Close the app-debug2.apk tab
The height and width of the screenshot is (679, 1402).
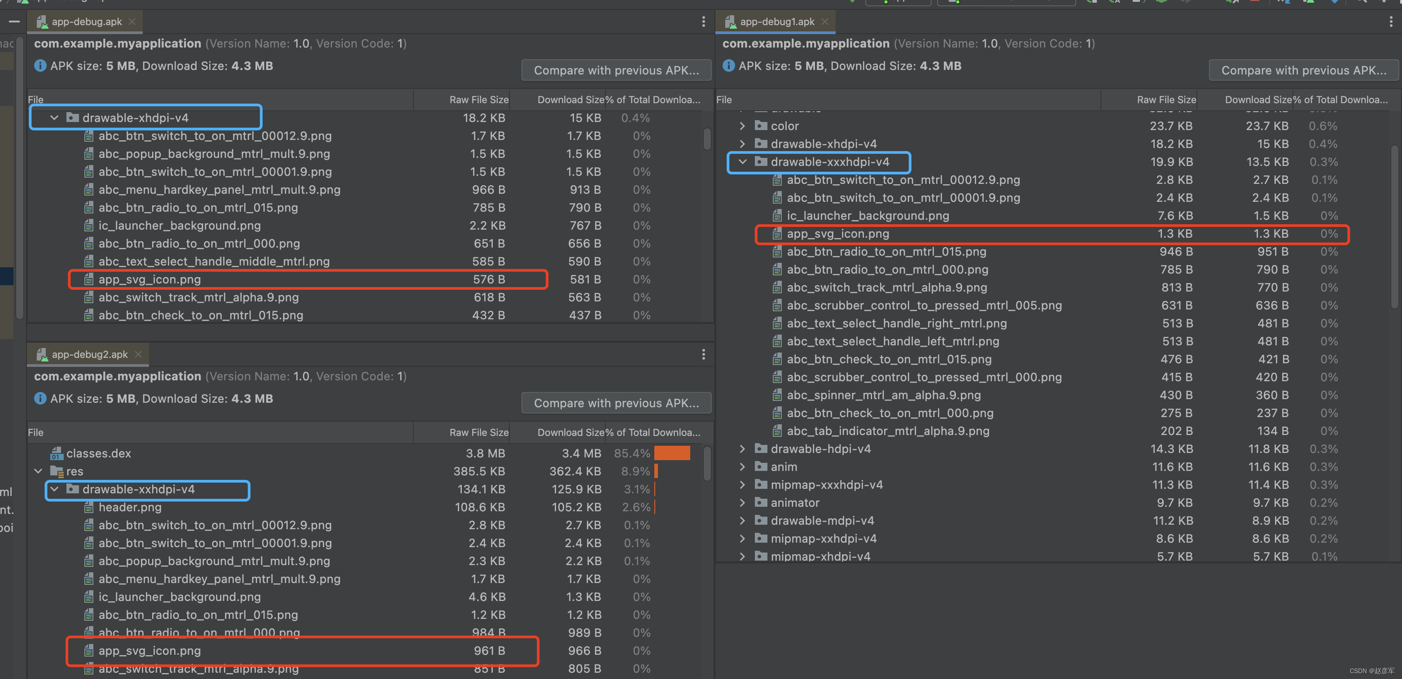pyautogui.click(x=138, y=355)
